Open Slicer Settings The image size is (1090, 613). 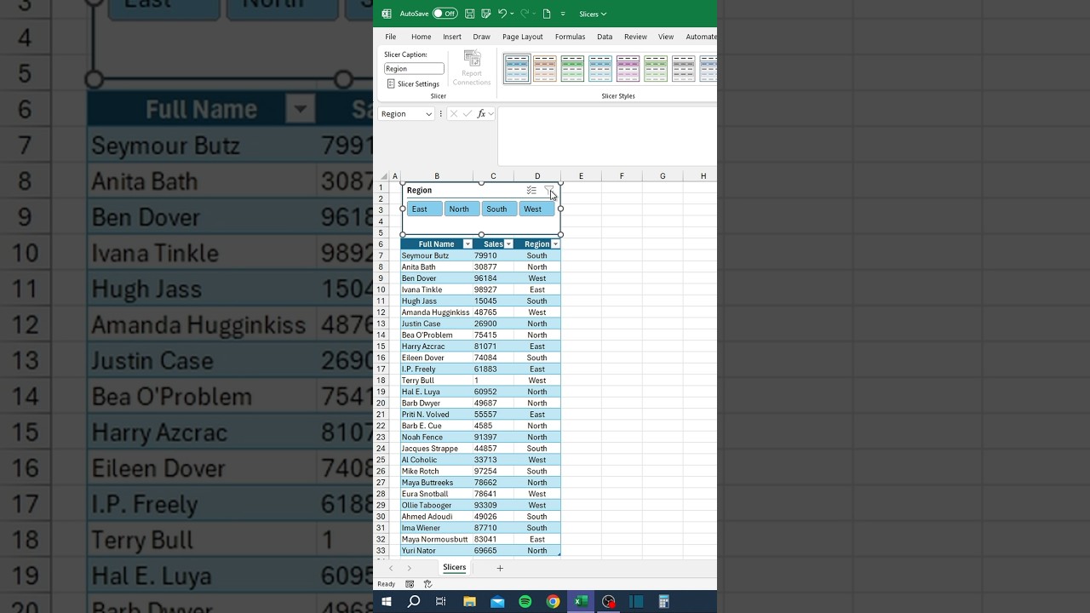pos(413,83)
